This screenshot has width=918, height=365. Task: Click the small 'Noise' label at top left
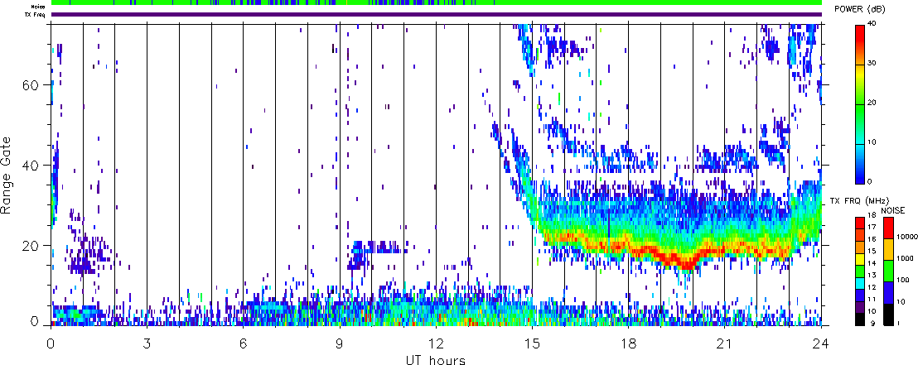(38, 7)
